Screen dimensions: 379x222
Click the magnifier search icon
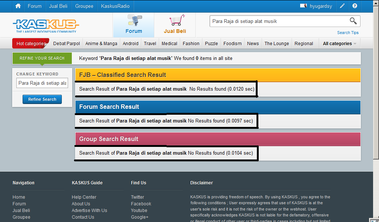click(353, 21)
